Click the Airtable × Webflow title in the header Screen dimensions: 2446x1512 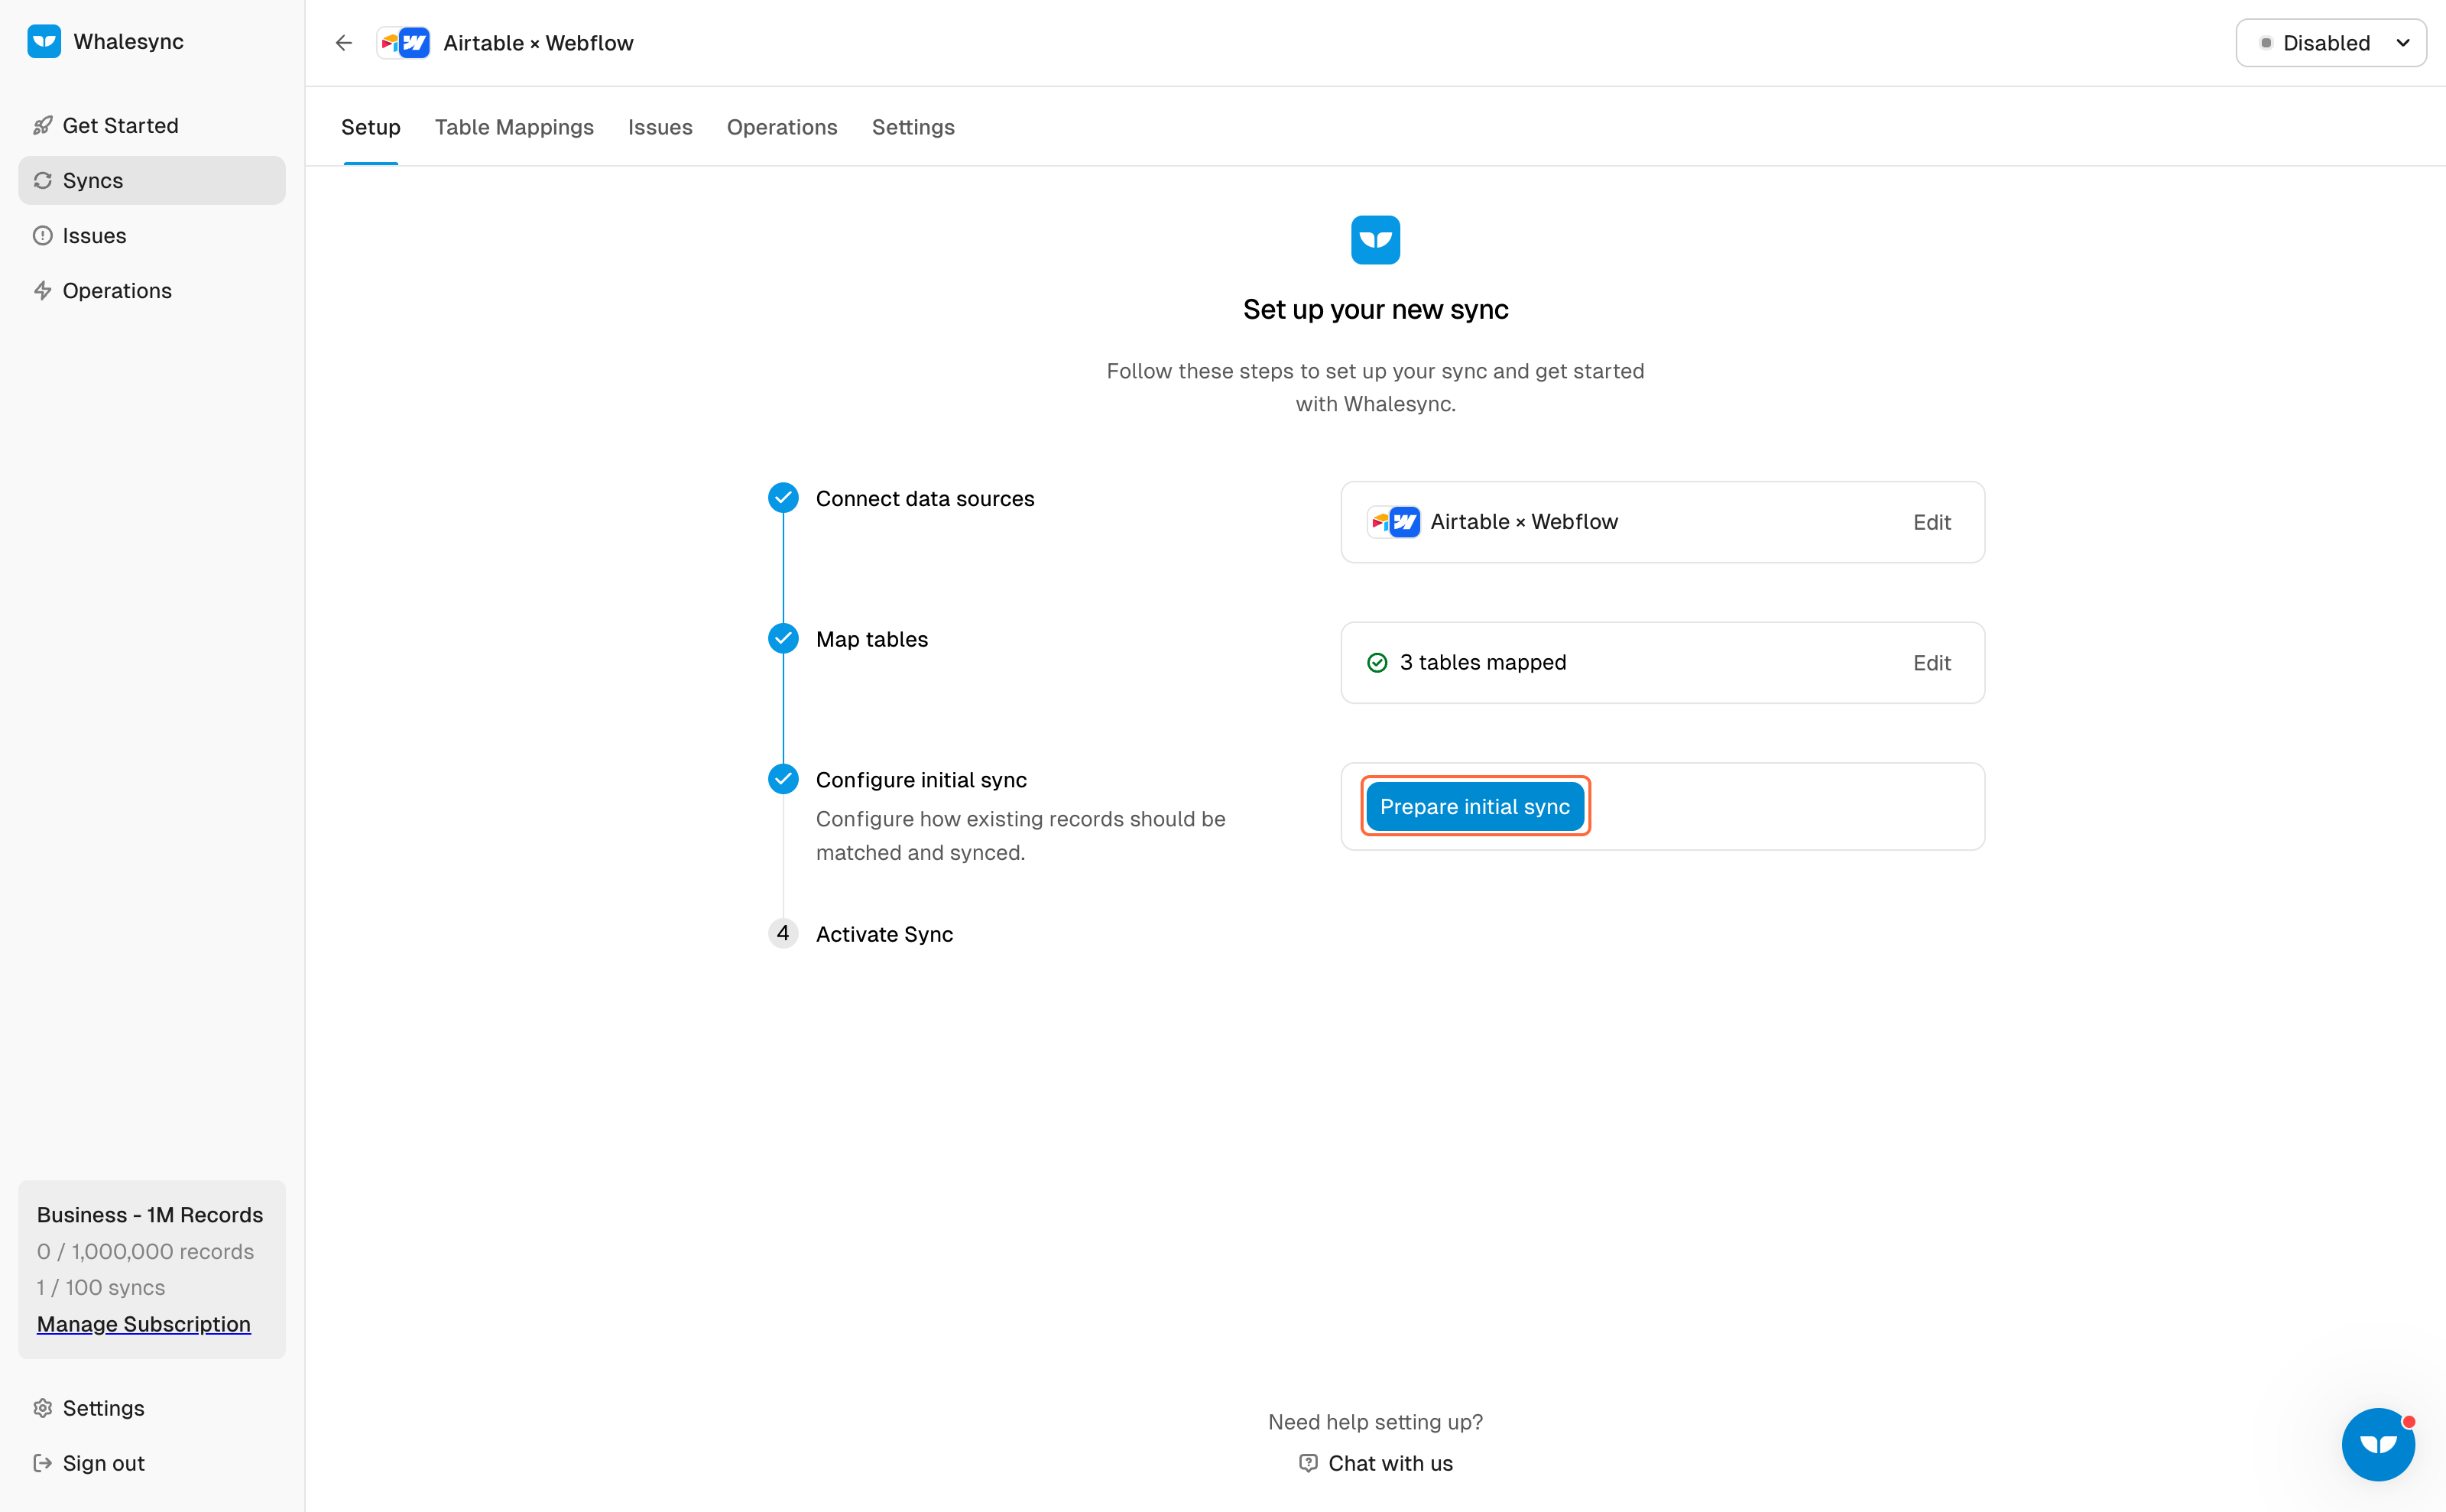point(538,43)
